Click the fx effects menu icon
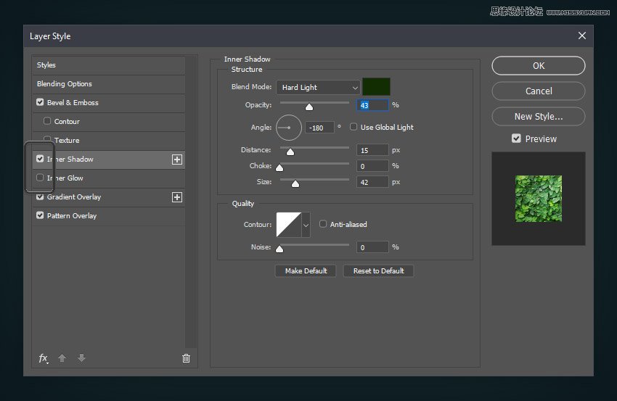The width and height of the screenshot is (617, 401). 44,358
